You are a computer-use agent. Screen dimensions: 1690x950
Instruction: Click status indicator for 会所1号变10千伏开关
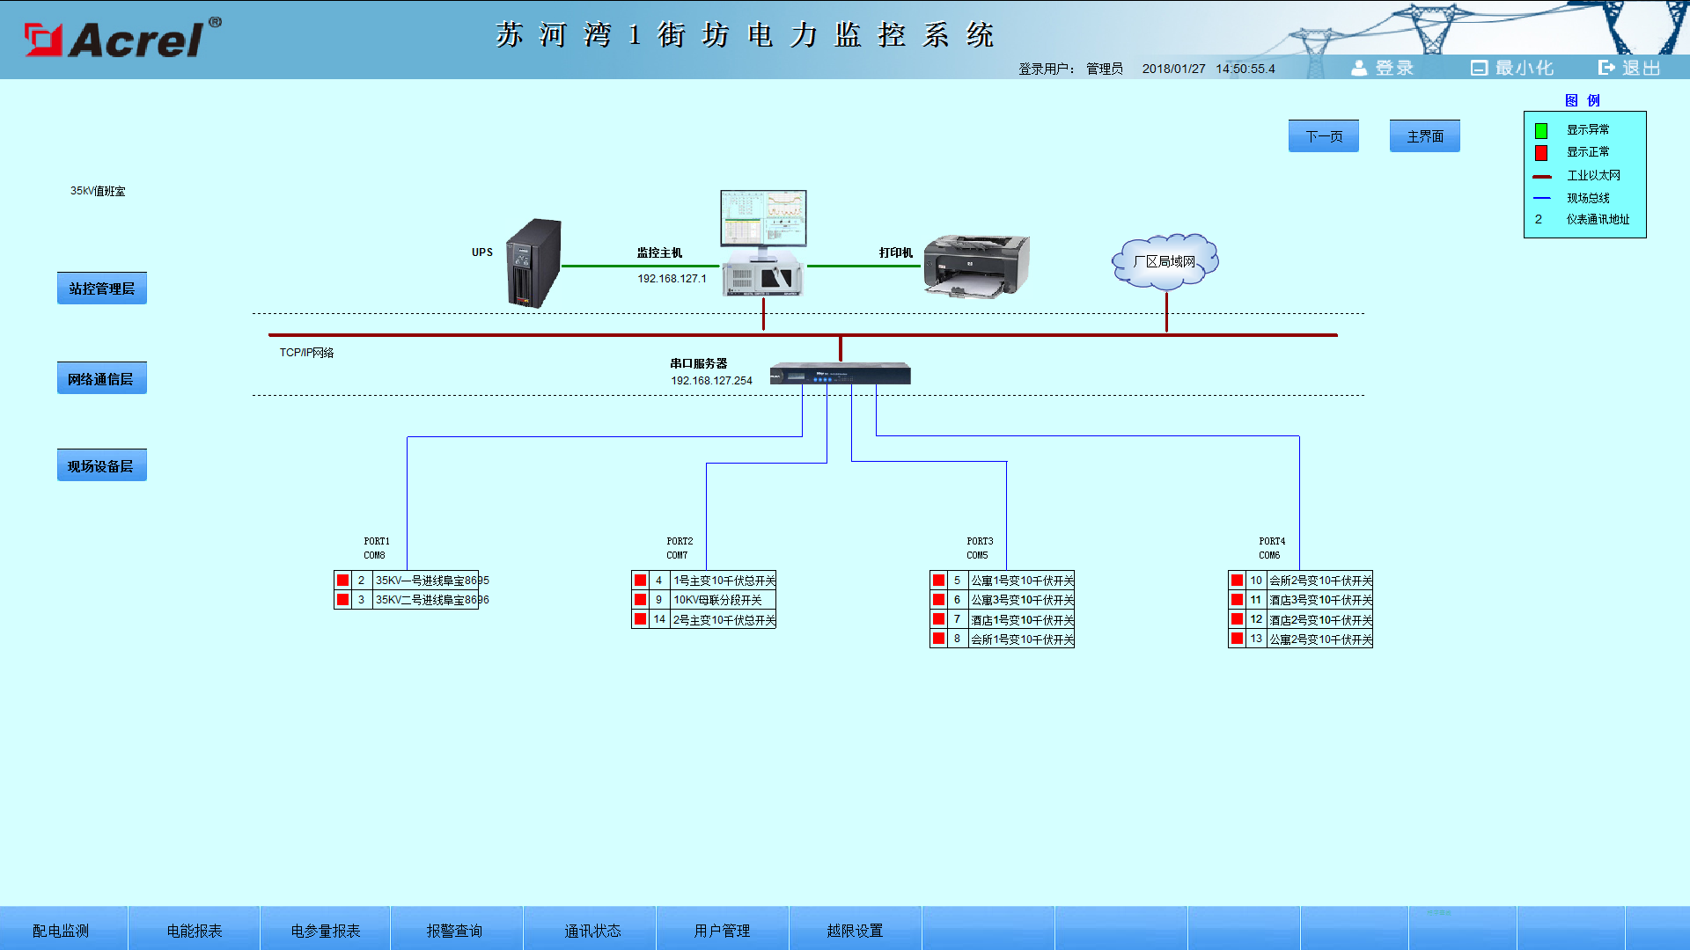(x=939, y=639)
